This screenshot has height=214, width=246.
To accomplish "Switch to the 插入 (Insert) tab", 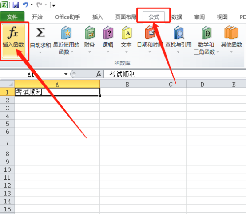I will pyautogui.click(x=98, y=17).
